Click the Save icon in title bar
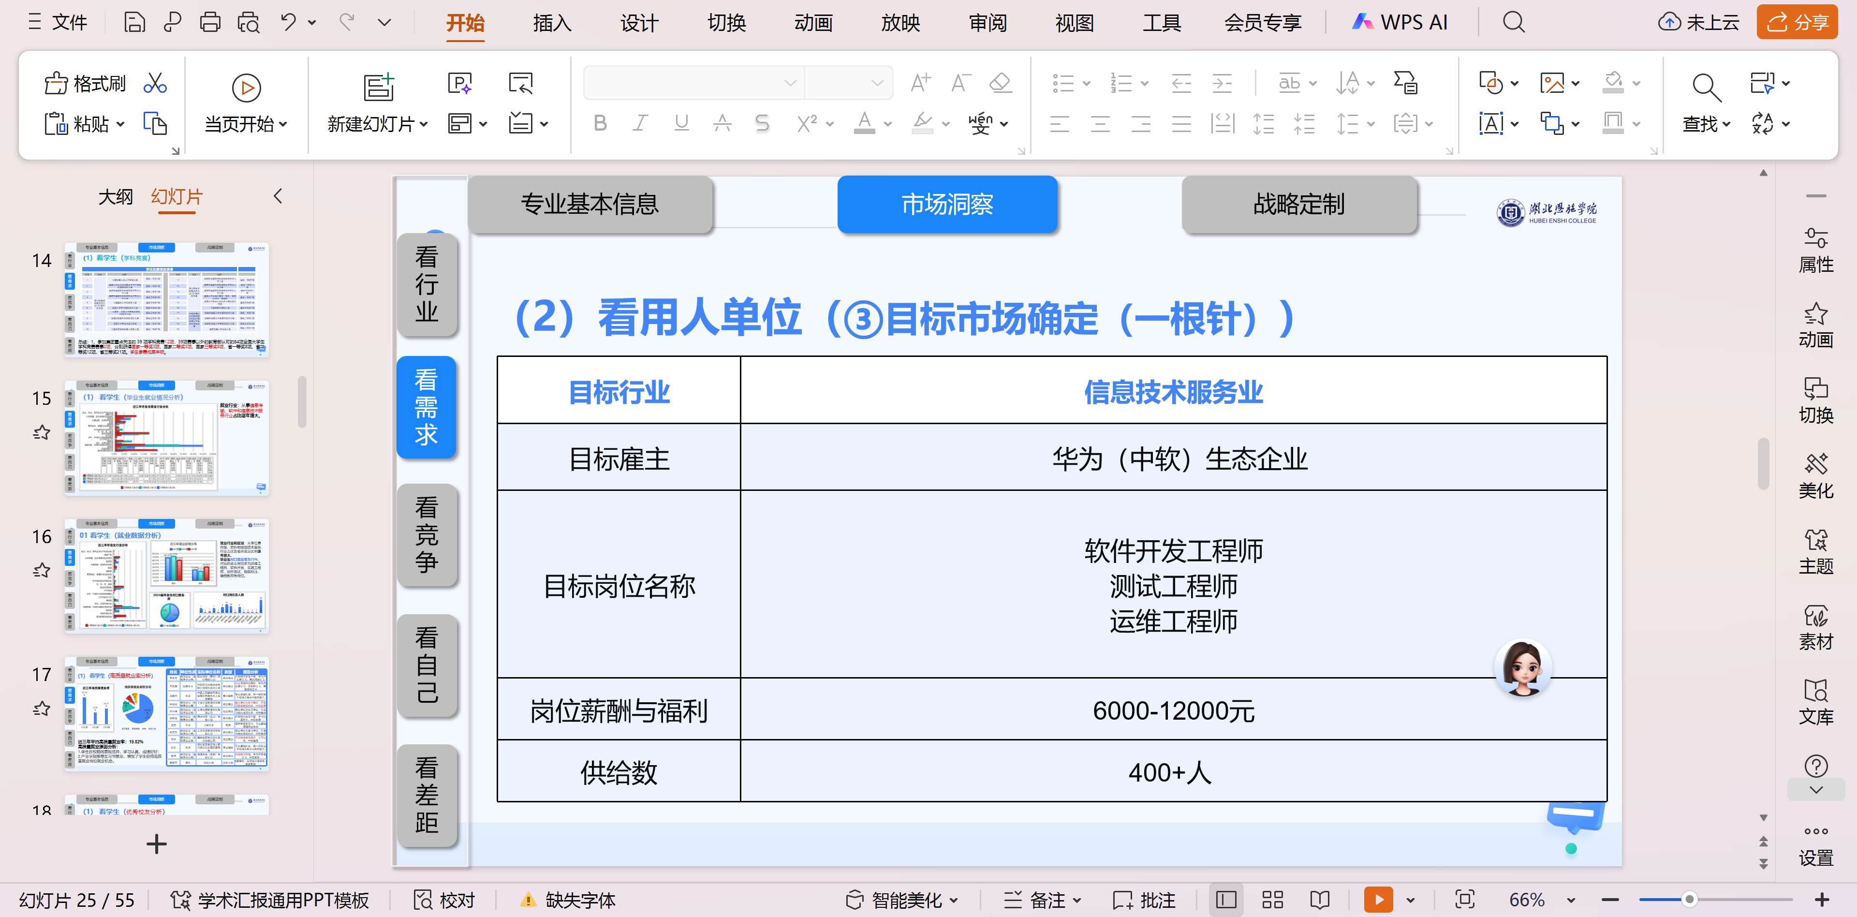 134,22
